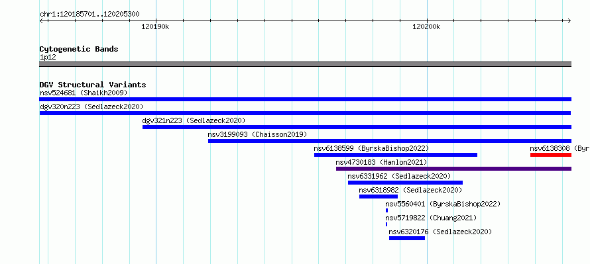Click the nsv3199093 (Chaisson2019) label
The image size is (590, 264).
(x=257, y=134)
